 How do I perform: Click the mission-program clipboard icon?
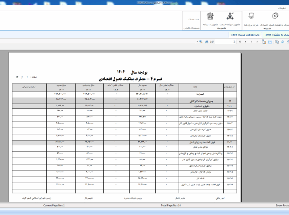pyautogui.click(x=210, y=17)
